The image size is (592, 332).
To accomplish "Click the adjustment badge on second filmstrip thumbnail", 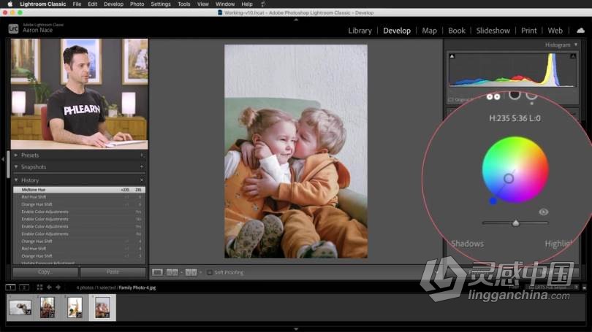I will pos(52,314).
